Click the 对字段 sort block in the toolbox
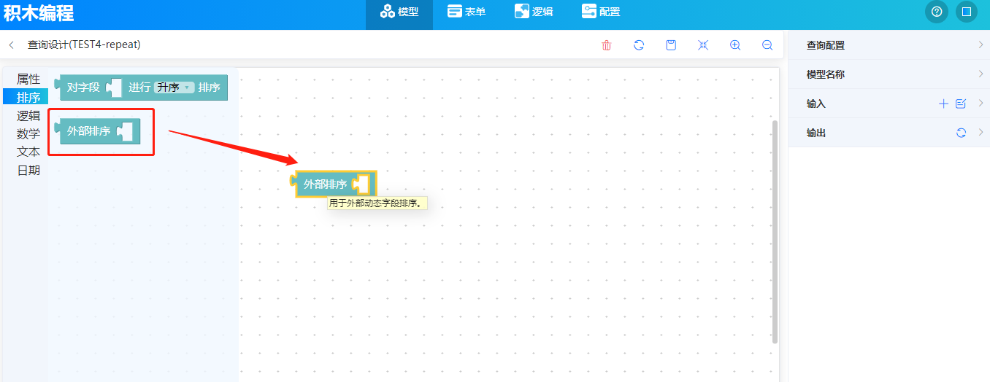The image size is (990, 382). pyautogui.click(x=142, y=87)
